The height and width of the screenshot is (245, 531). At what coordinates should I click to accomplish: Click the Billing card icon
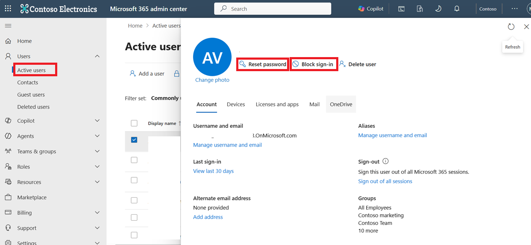(8, 213)
